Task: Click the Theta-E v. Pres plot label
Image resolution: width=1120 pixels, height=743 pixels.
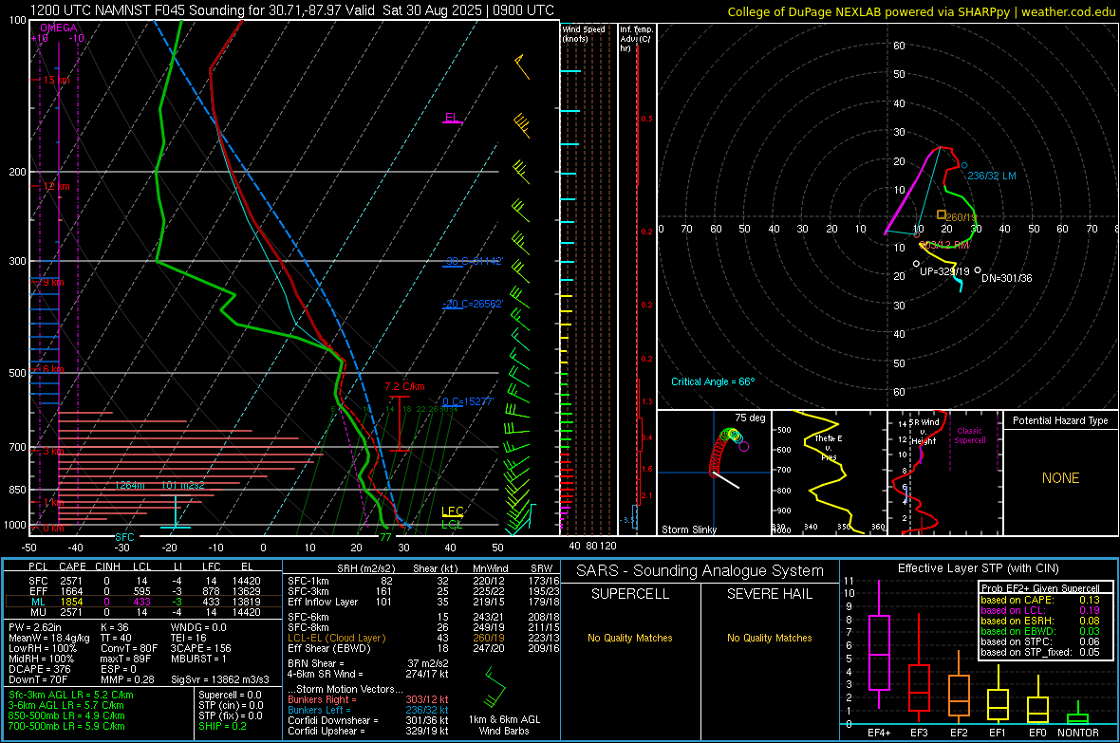Action: click(x=829, y=447)
